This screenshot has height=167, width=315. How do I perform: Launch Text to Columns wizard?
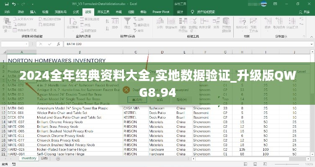click(160, 23)
